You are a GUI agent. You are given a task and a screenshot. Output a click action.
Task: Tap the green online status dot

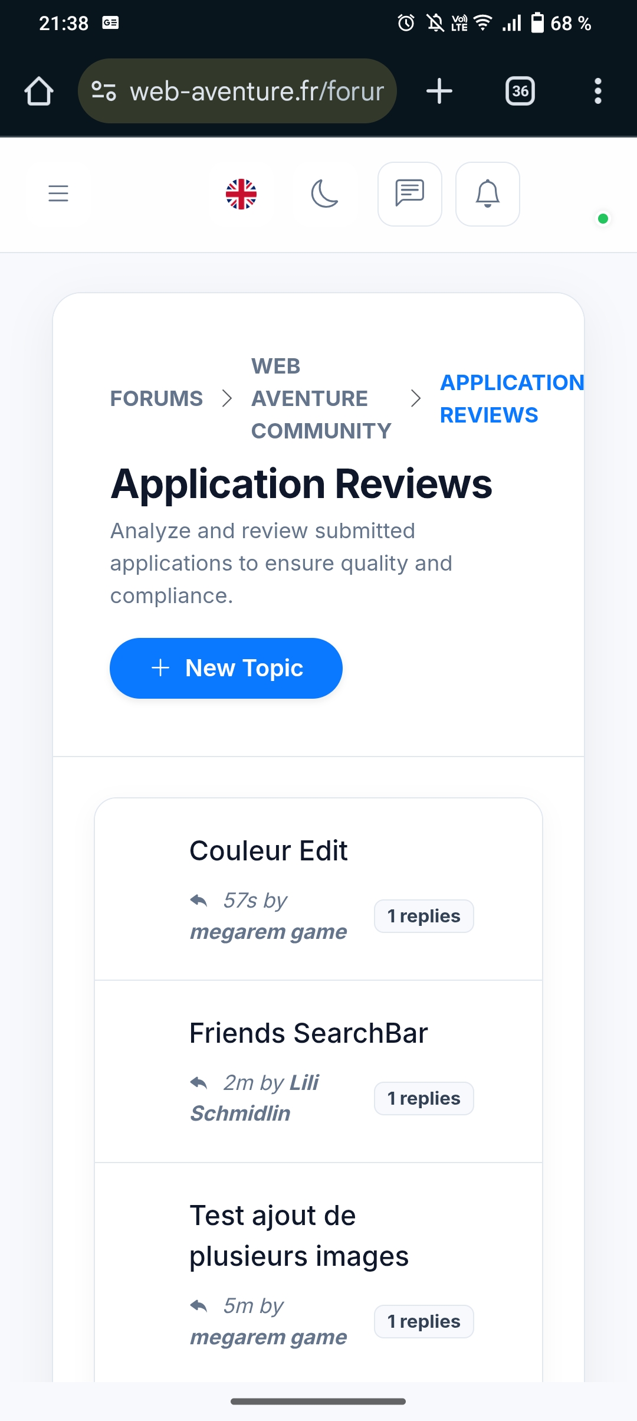(x=603, y=219)
